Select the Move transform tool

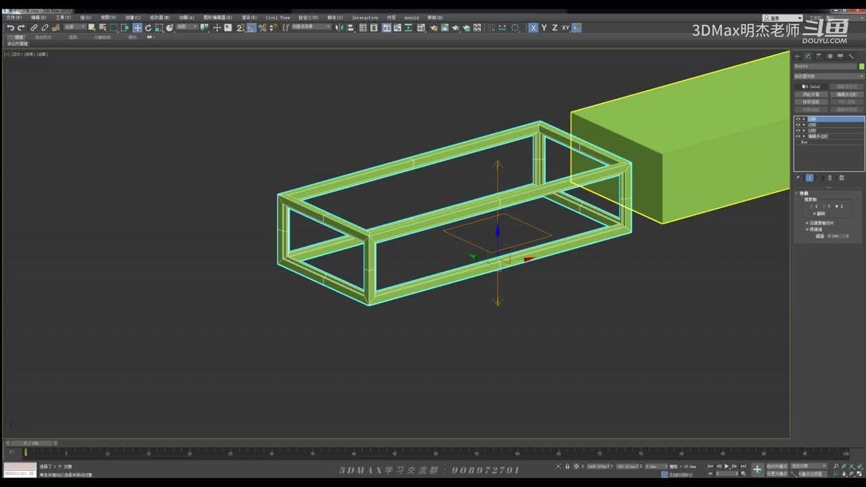(x=137, y=28)
